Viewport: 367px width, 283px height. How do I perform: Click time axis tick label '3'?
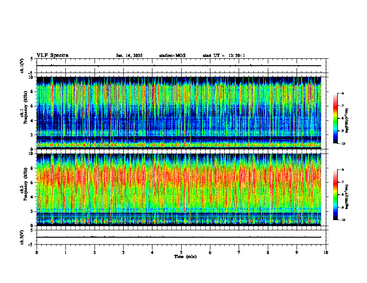[123, 252]
